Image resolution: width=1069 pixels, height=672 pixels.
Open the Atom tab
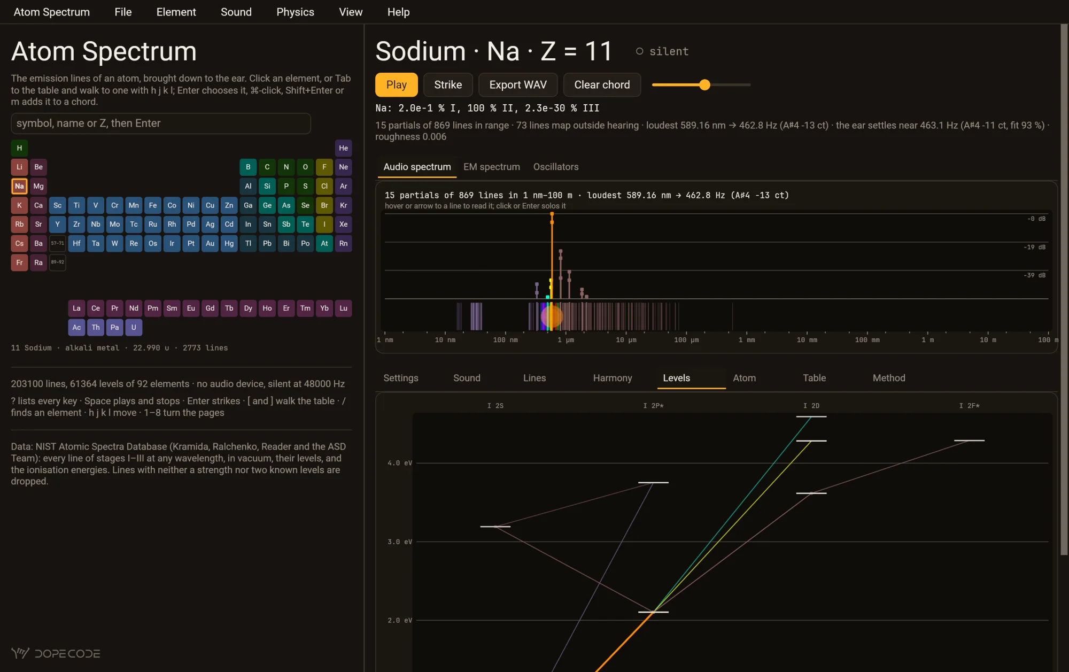[x=744, y=378]
